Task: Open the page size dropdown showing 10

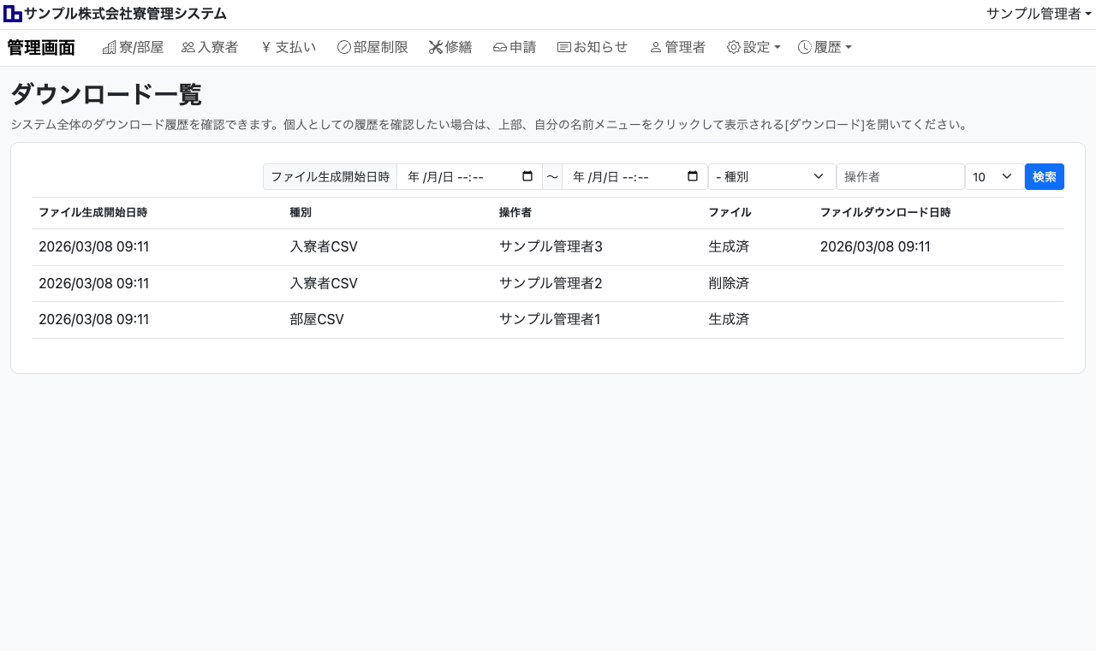Action: click(993, 177)
